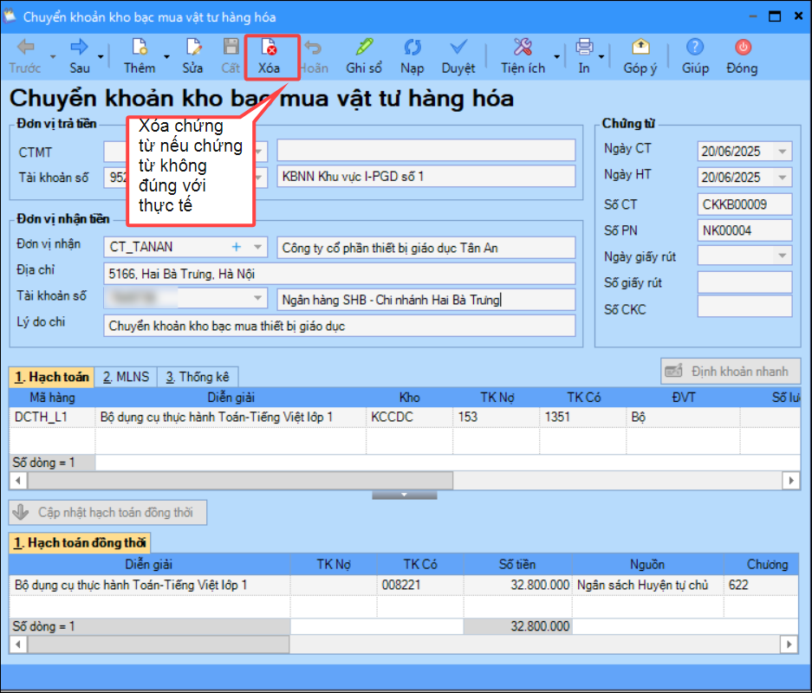Expand the In print options arrow

pyautogui.click(x=601, y=56)
